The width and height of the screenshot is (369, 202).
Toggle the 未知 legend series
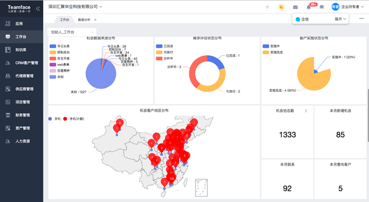(57, 77)
